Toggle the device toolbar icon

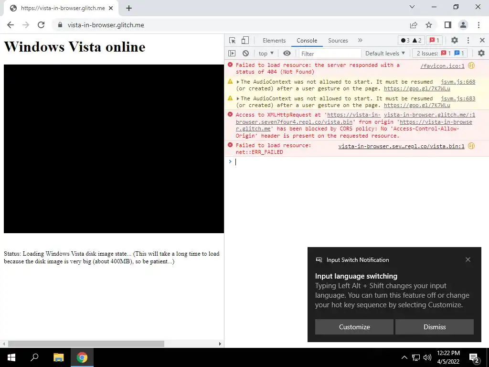pyautogui.click(x=245, y=40)
